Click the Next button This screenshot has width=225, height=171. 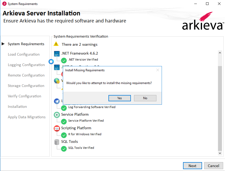[192, 166]
